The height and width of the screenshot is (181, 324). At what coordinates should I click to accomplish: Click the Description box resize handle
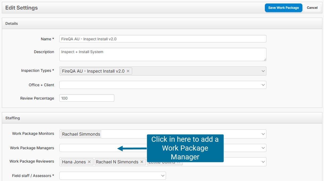point(265,59)
